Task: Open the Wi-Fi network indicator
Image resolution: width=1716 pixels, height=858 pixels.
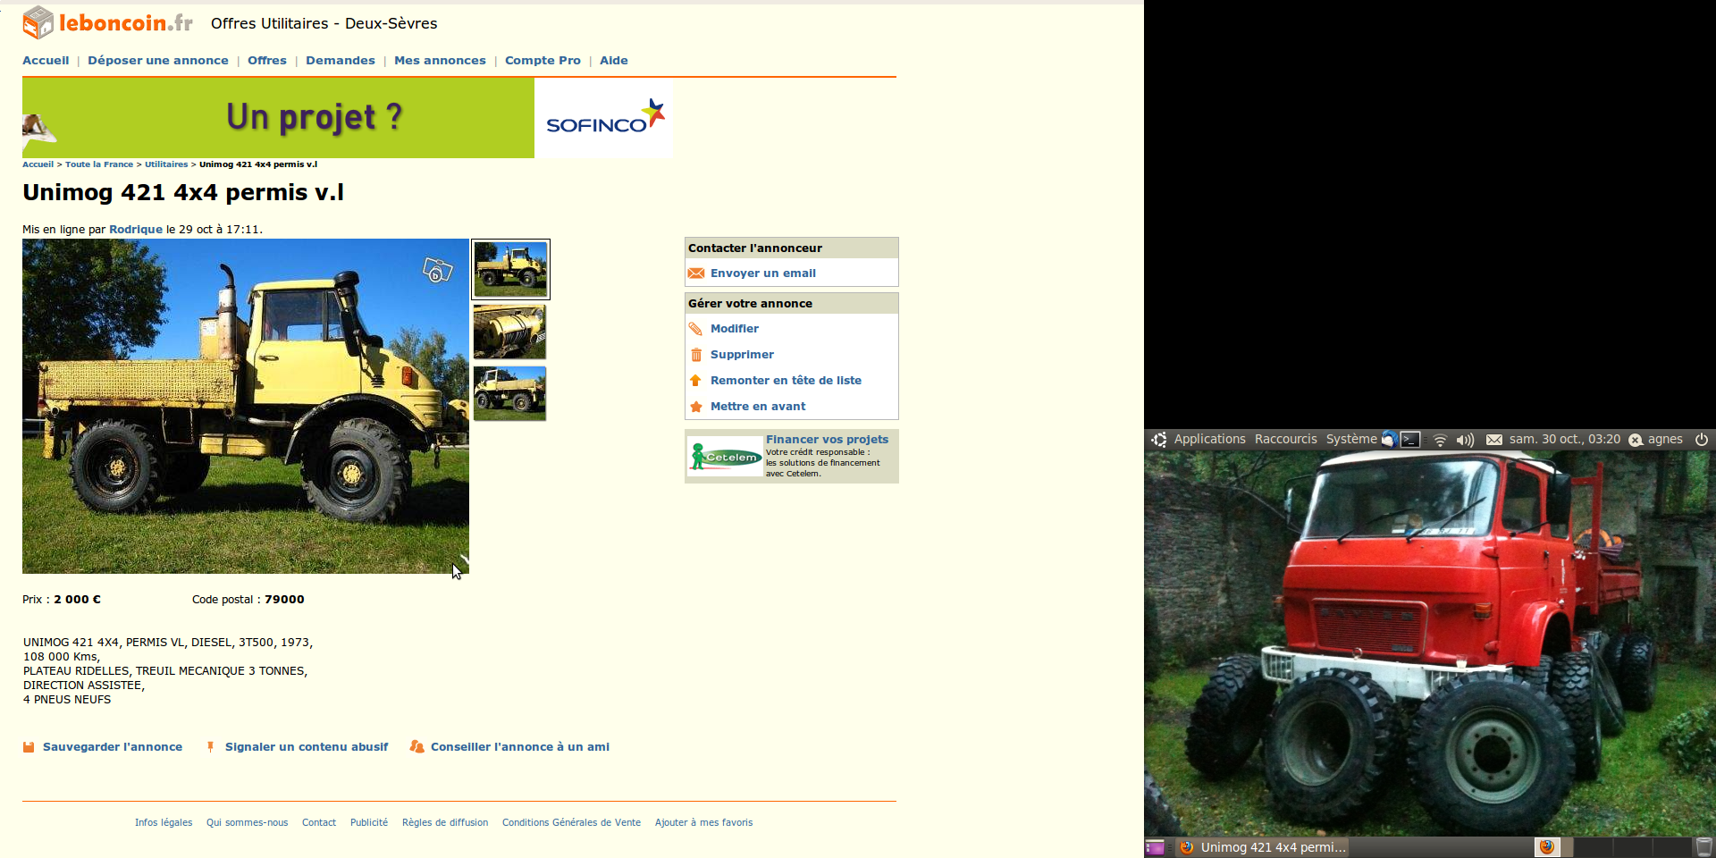Action: 1440,440
